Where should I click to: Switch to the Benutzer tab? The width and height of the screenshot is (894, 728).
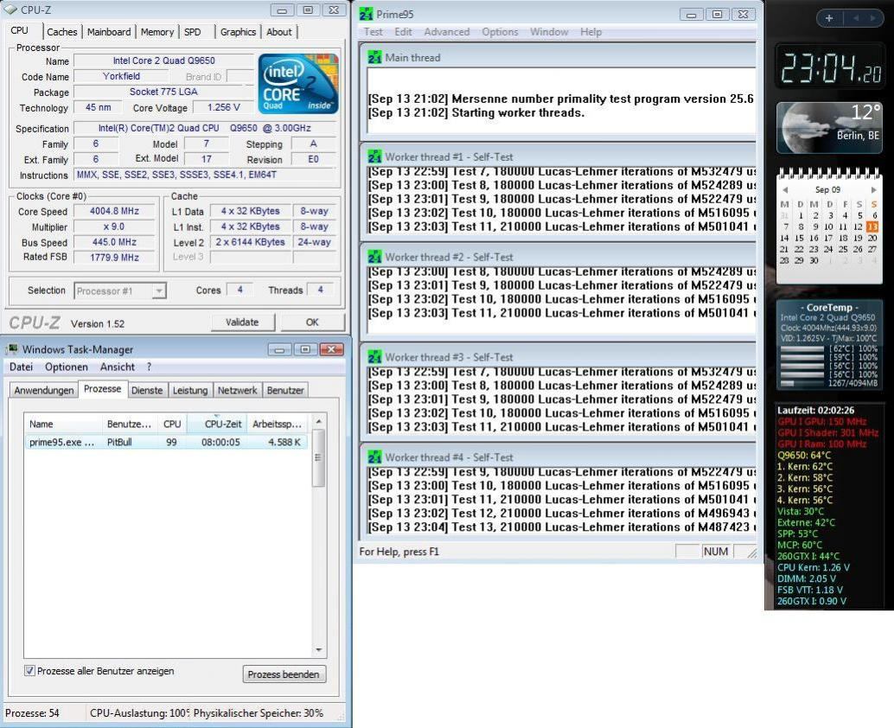(285, 391)
